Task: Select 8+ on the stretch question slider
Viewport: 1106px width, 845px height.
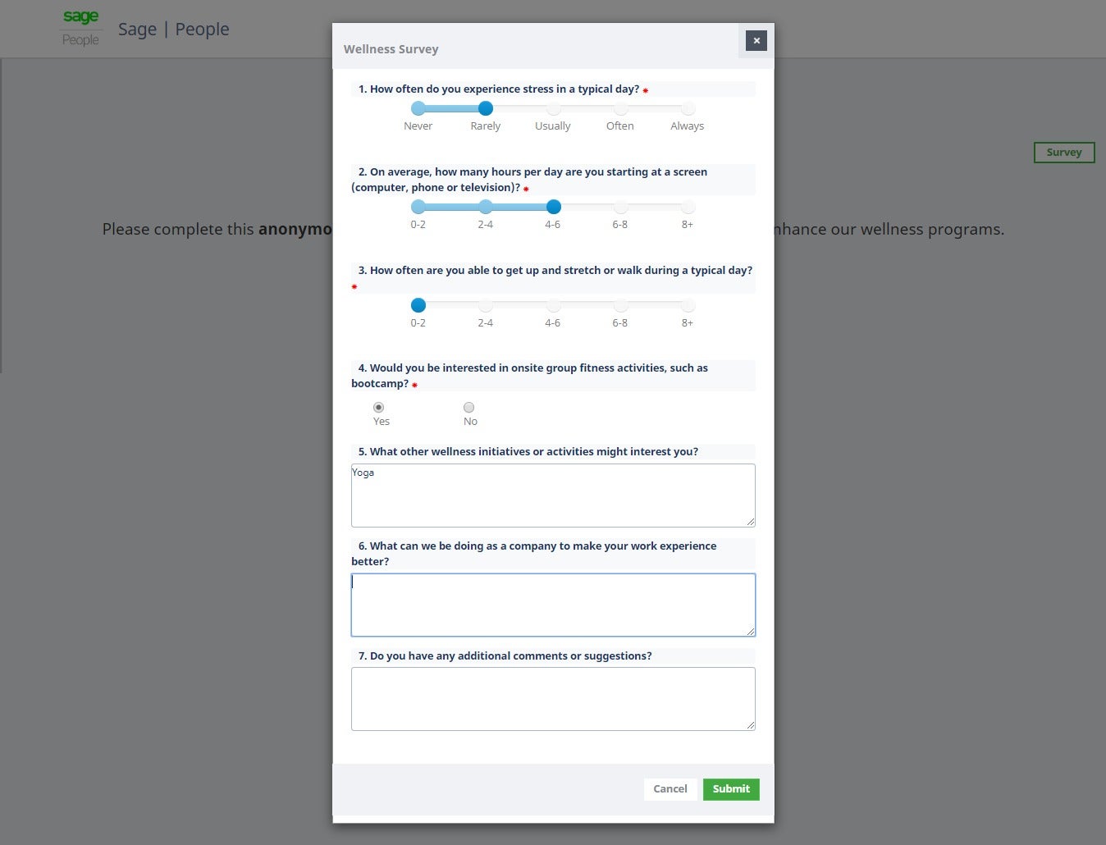Action: (688, 306)
